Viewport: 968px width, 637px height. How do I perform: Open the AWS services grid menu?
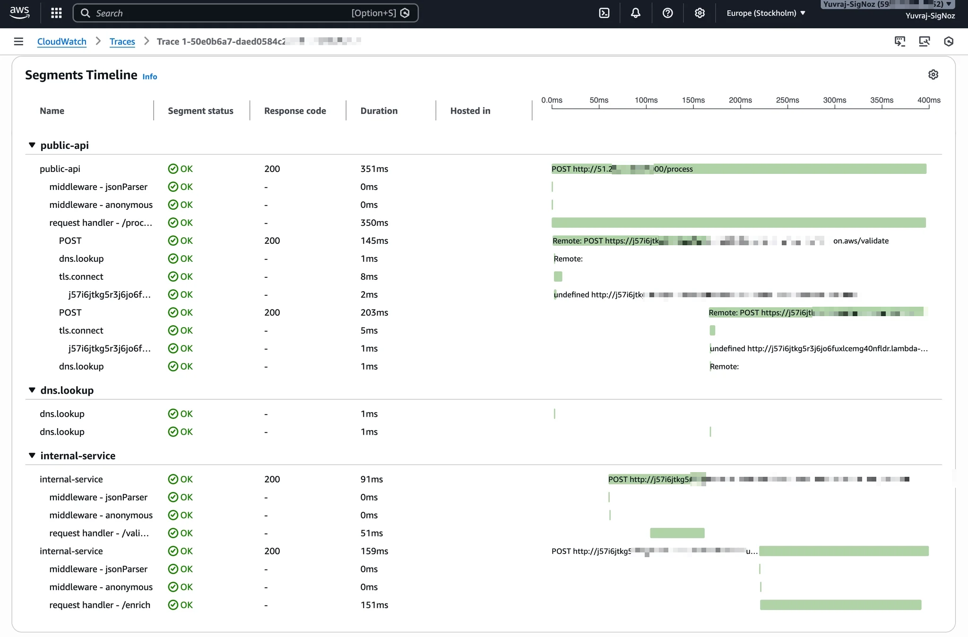(x=56, y=13)
